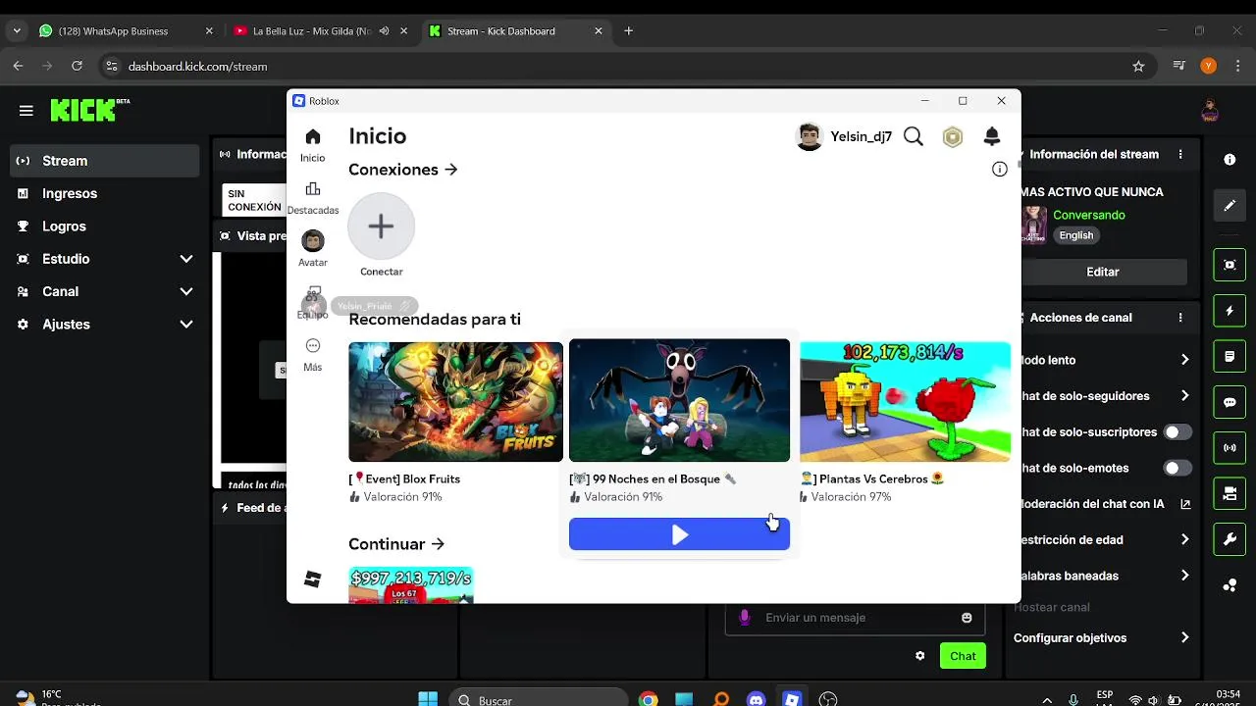The image size is (1256, 706).
Task: Open Kick profile avatar in the header
Action: point(1210,110)
